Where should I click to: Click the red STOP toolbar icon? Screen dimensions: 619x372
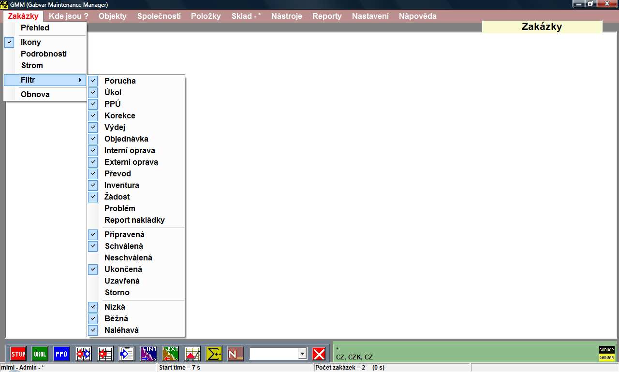tap(18, 354)
